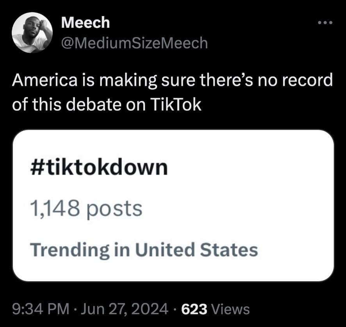The height and width of the screenshot is (327, 346).
Task: View the 623 Views count
Action: pos(216,309)
